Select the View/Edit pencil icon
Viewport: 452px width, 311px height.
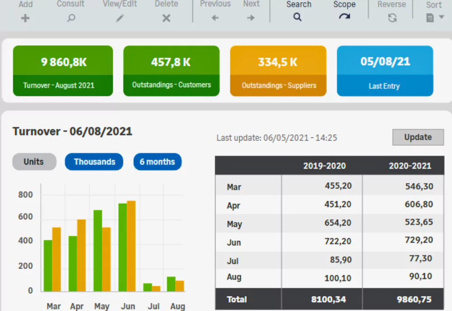[x=120, y=18]
